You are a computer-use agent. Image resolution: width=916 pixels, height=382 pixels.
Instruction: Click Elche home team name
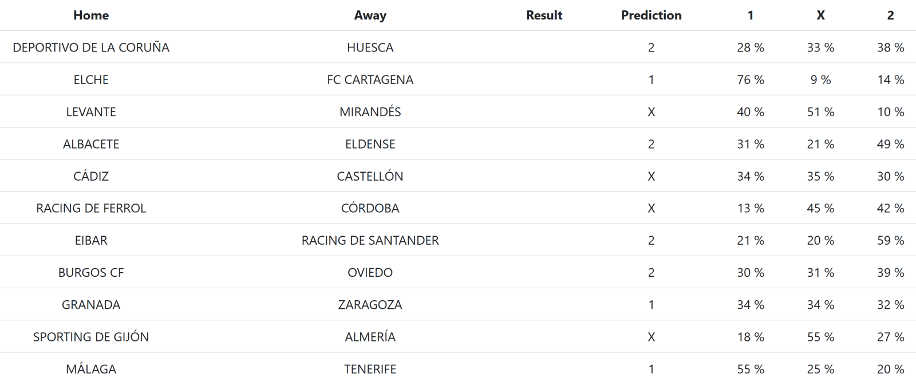[91, 79]
